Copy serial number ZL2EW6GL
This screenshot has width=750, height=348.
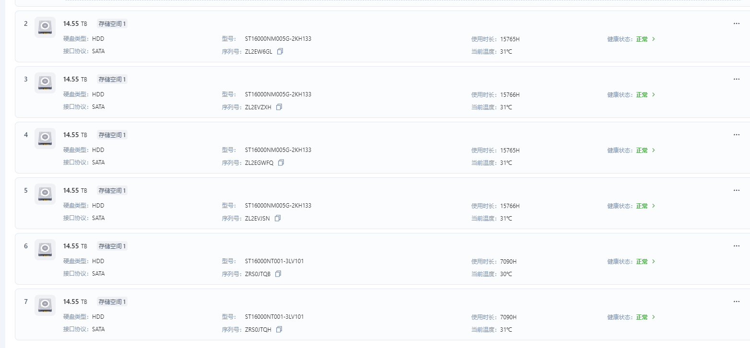pos(280,52)
